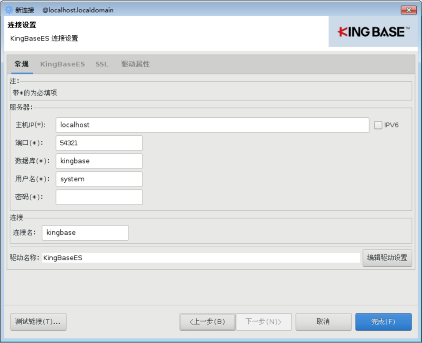Focus the 主机IP field containing localhost
The image size is (422, 343).
(x=212, y=125)
